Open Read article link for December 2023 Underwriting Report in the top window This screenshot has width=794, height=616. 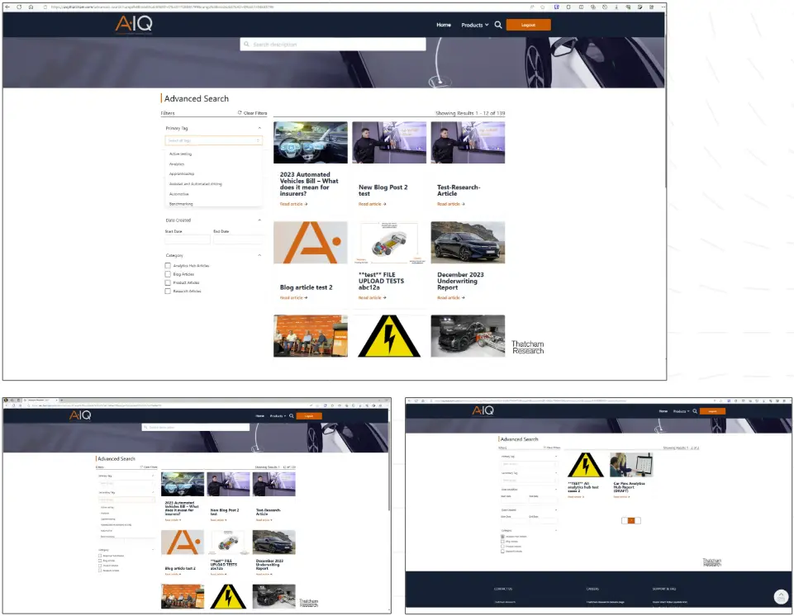tap(449, 298)
